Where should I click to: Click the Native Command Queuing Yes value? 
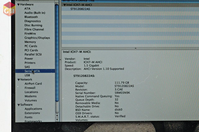[x=117, y=96]
